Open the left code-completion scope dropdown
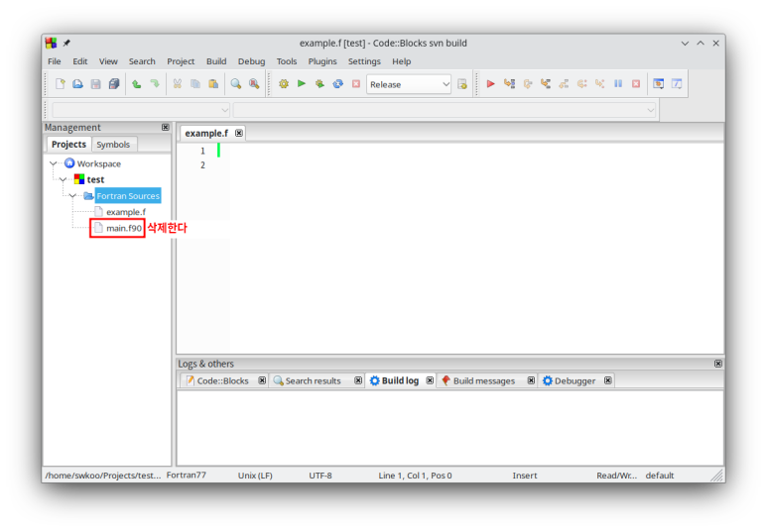The image size is (767, 532). coord(141,110)
